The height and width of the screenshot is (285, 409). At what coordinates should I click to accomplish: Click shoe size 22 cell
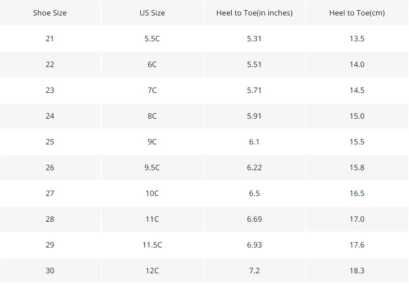[x=50, y=64]
